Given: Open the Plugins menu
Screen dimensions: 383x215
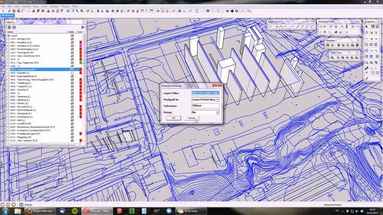Looking at the screenshot, I should 65,7.
